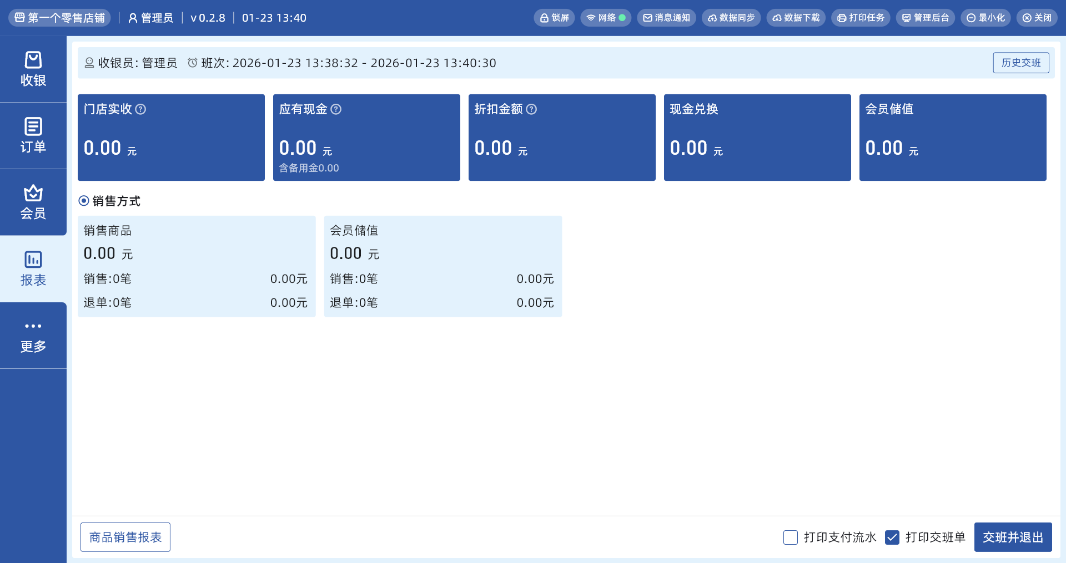Open the 更多 more options menu
1066x563 pixels.
(33, 335)
